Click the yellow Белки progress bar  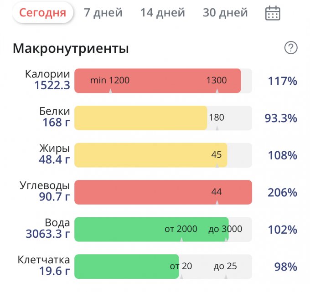point(140,118)
